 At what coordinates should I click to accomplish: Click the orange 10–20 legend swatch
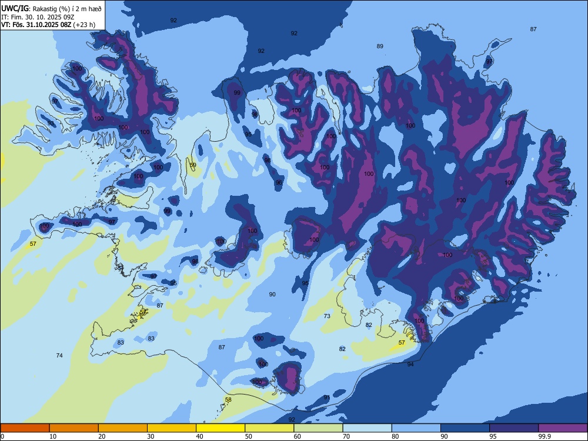74,428
